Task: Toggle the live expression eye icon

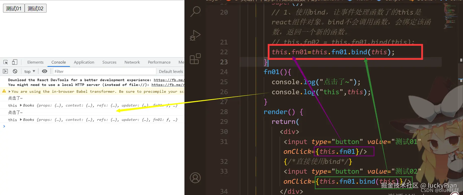Action: [x=45, y=71]
